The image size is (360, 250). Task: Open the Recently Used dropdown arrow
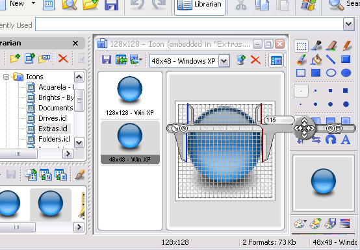(348, 24)
